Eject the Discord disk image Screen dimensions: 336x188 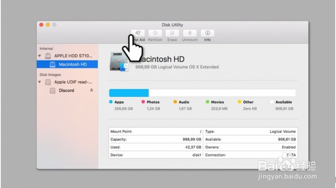point(92,90)
